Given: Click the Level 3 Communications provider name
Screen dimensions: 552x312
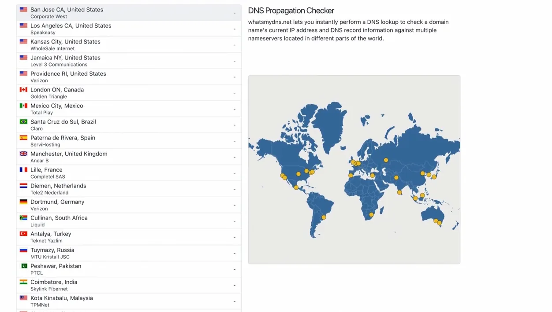Looking at the screenshot, I should click(59, 64).
